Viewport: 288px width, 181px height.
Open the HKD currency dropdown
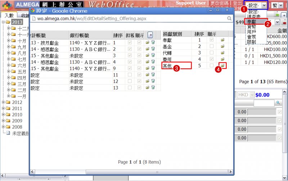(246, 95)
